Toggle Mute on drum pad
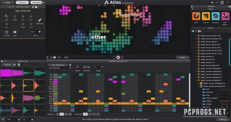231x122 pixels. tap(13, 7)
